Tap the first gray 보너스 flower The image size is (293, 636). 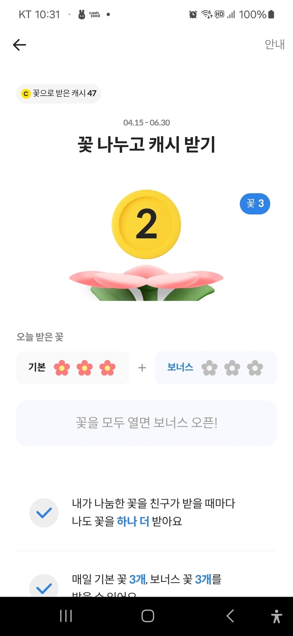click(x=209, y=368)
